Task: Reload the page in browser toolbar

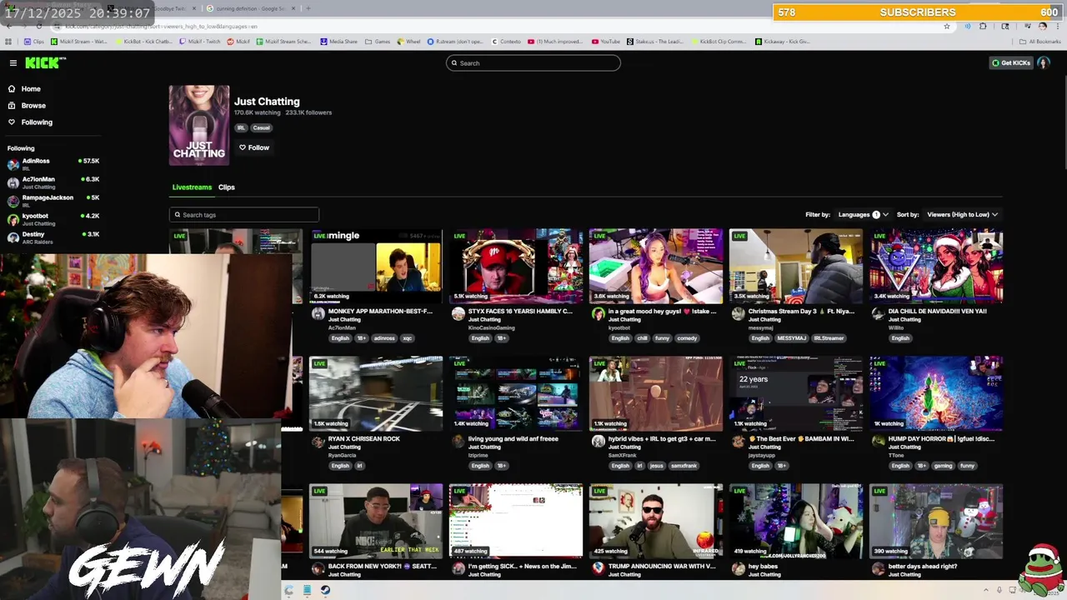Action: tap(38, 26)
